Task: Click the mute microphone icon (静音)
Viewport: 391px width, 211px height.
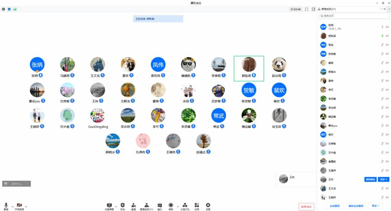Action: (6, 206)
